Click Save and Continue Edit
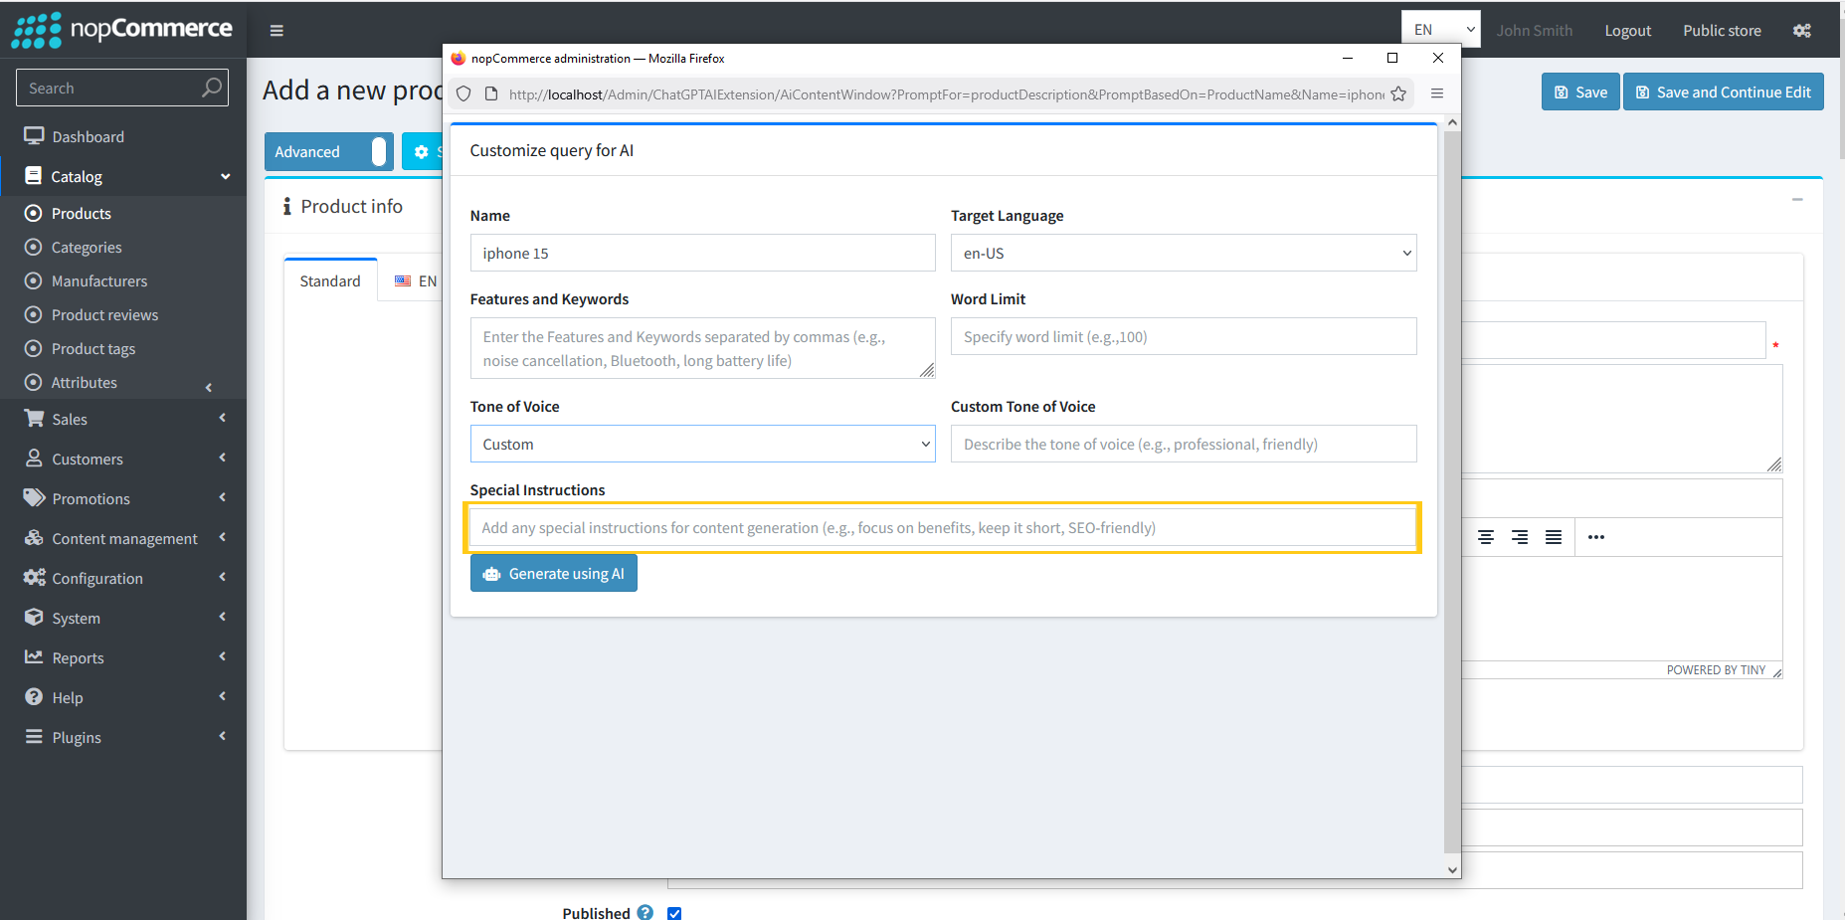This screenshot has height=920, width=1845. pyautogui.click(x=1723, y=92)
